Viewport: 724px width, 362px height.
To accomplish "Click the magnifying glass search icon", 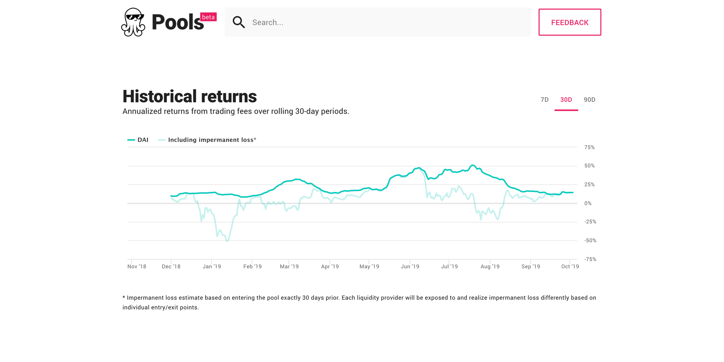I will [x=239, y=22].
